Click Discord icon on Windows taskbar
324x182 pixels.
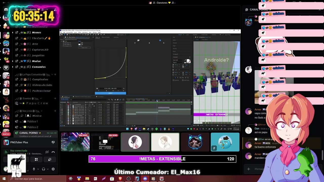click(x=145, y=179)
